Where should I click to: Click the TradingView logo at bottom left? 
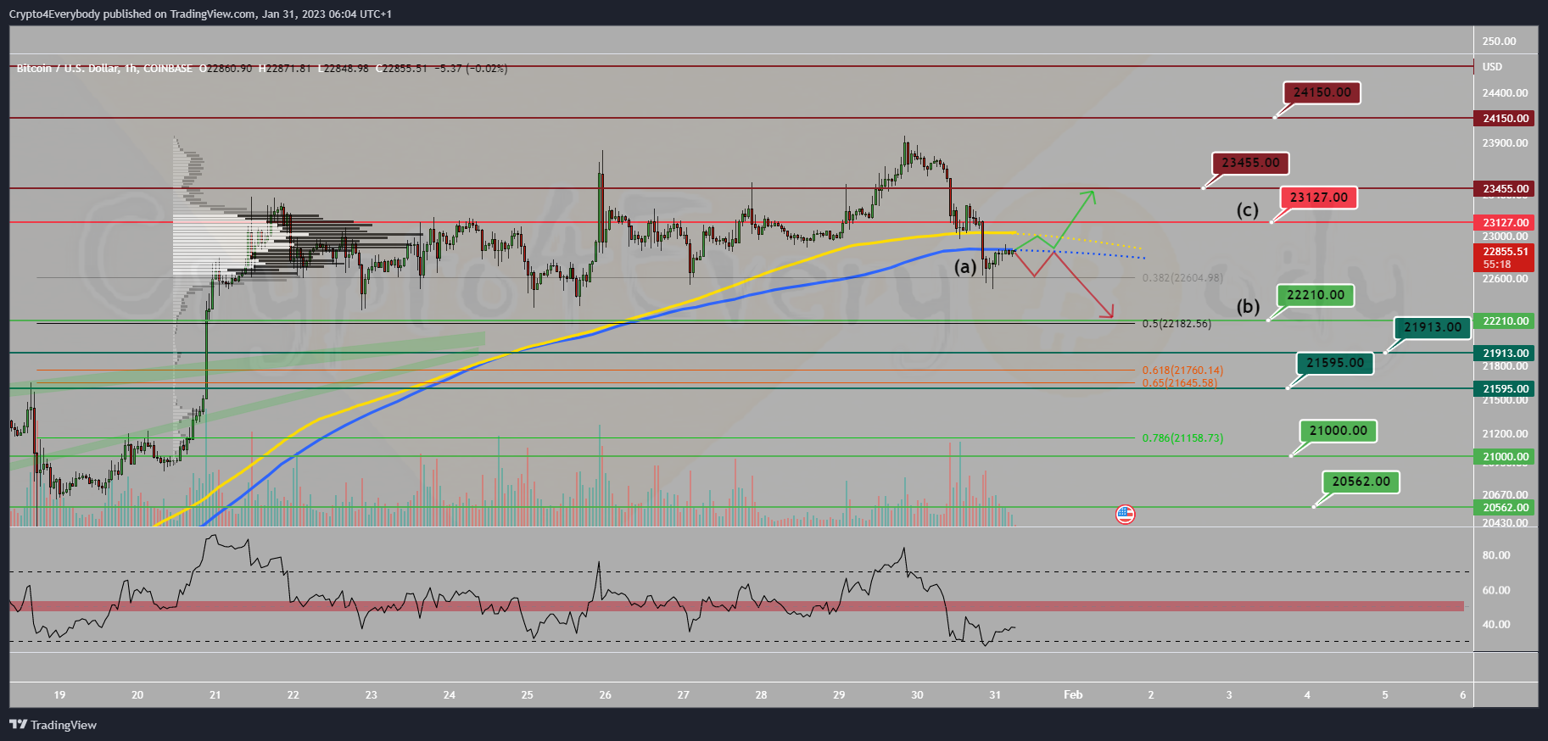click(x=53, y=725)
